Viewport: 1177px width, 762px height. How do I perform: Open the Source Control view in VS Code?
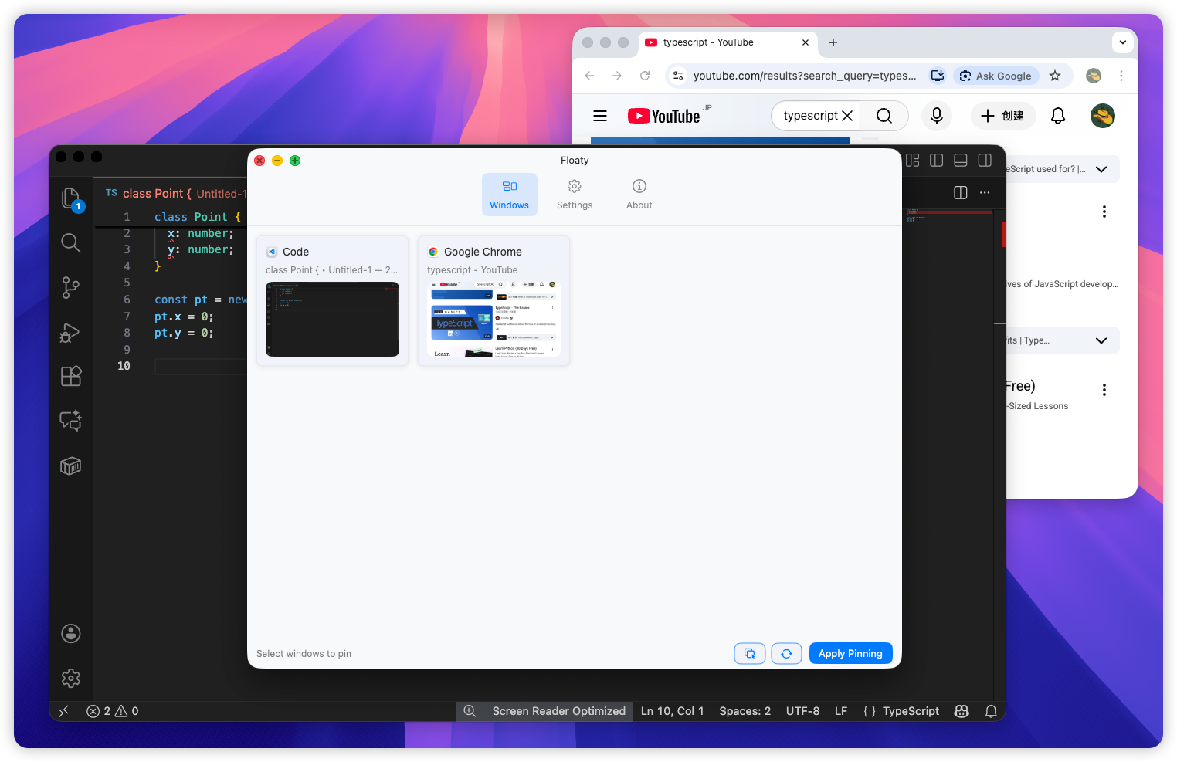[x=70, y=287]
